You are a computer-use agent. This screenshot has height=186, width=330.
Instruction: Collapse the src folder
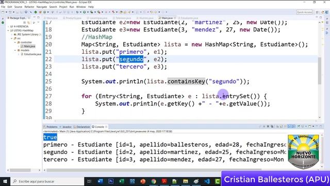[x=12, y=38]
